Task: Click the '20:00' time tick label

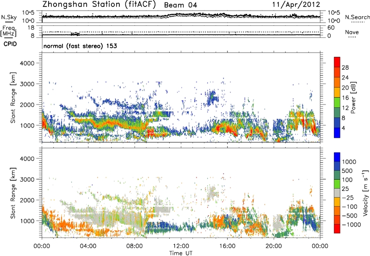Action: [274, 246]
